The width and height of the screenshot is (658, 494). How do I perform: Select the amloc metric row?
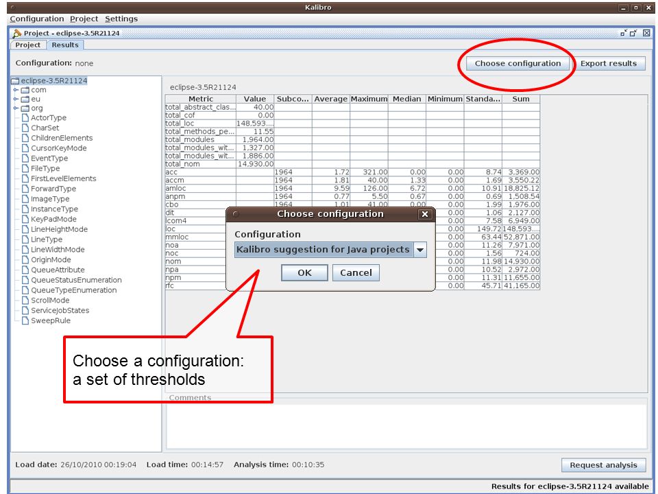(x=352, y=189)
